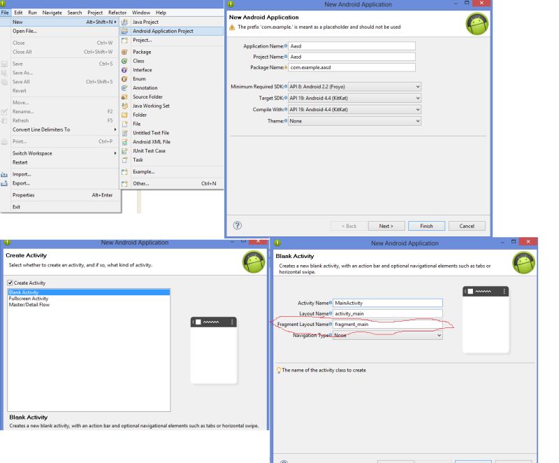Open the File menu

(5, 13)
